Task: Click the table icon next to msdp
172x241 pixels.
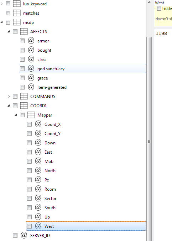Action: (x=17, y=22)
